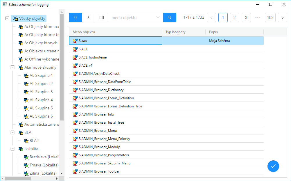
Task: Click the S.ACE scheme icon
Action: [x=76, y=49]
